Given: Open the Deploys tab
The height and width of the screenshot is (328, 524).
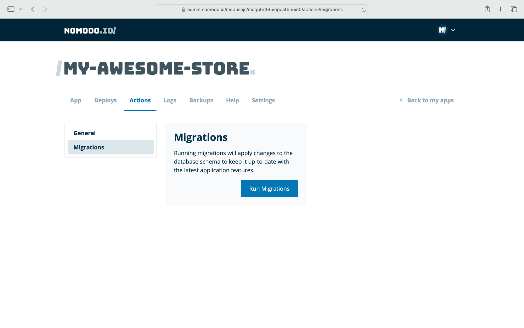Looking at the screenshot, I should pos(105,100).
